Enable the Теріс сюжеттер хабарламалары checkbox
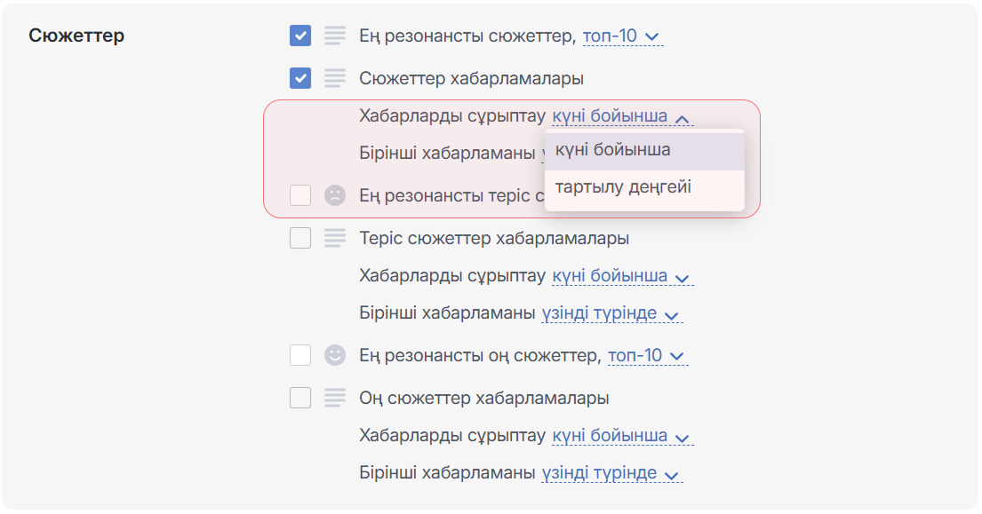 click(300, 238)
